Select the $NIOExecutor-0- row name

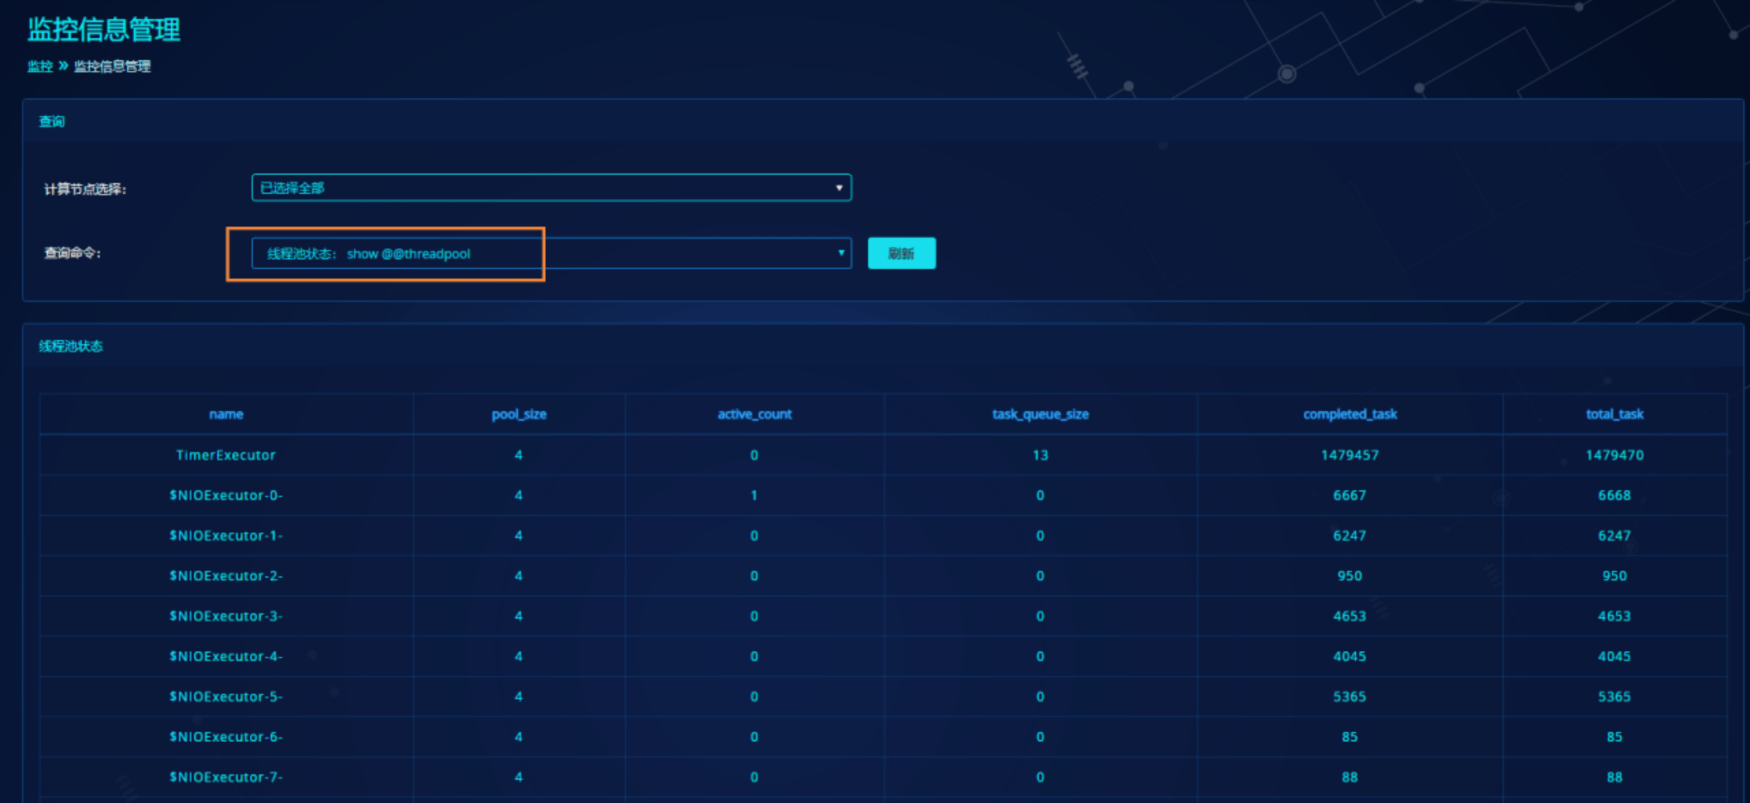(x=226, y=495)
